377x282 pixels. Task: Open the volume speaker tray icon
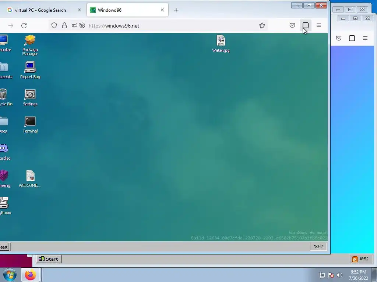[x=340, y=275]
